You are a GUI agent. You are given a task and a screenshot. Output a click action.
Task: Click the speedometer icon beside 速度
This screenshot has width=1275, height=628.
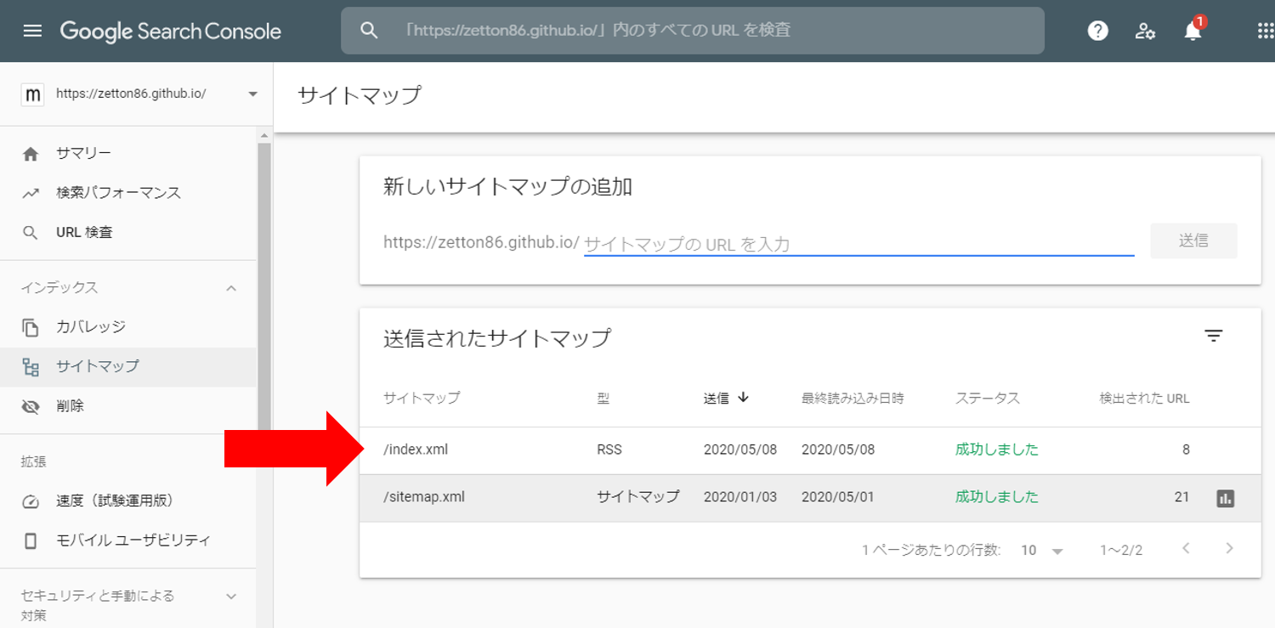click(x=31, y=501)
